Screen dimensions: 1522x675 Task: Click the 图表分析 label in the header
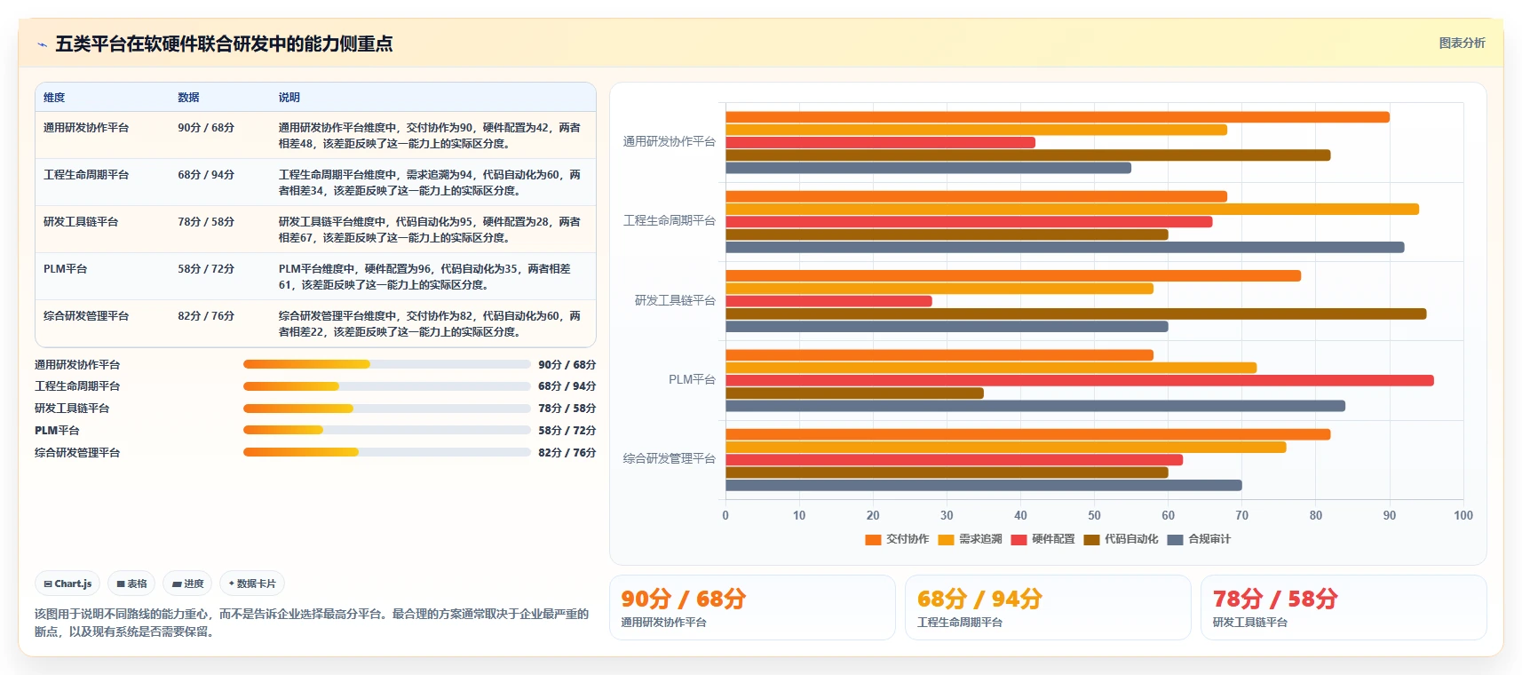pyautogui.click(x=1462, y=43)
